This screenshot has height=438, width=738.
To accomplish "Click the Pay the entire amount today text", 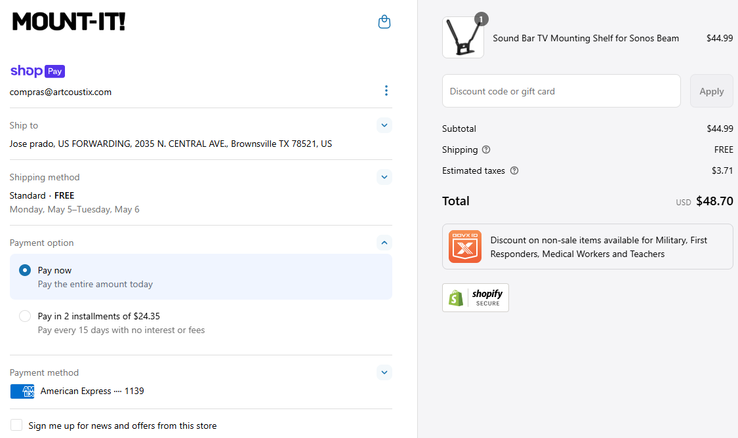I will (96, 284).
